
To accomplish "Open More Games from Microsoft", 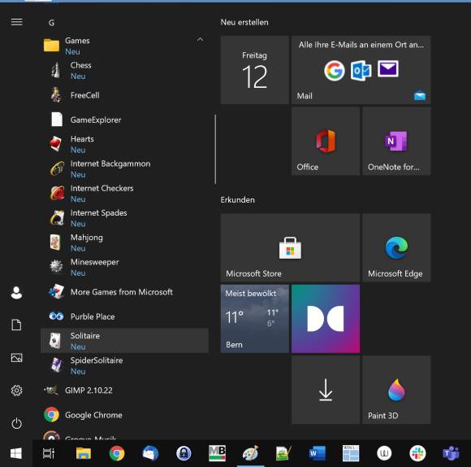I will point(124,292).
